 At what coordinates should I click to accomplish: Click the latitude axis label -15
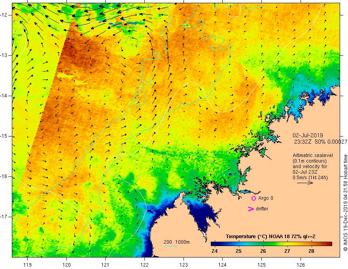click(x=4, y=136)
